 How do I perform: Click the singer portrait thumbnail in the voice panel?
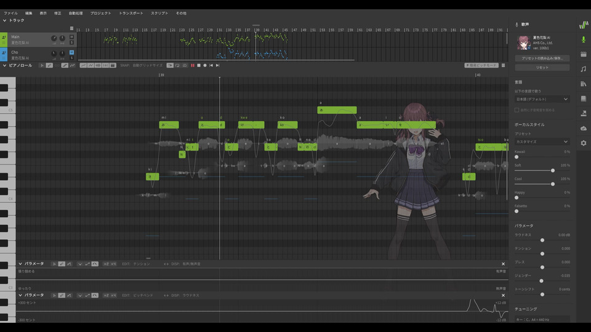point(523,43)
